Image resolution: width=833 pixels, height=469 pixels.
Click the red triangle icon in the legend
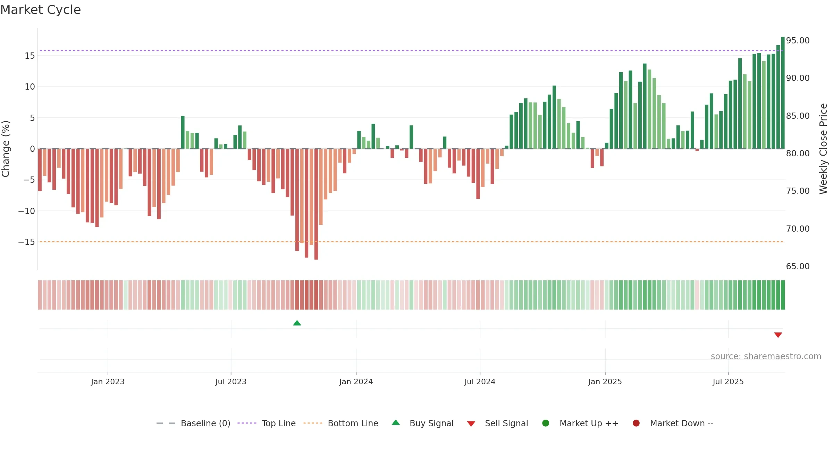471,424
